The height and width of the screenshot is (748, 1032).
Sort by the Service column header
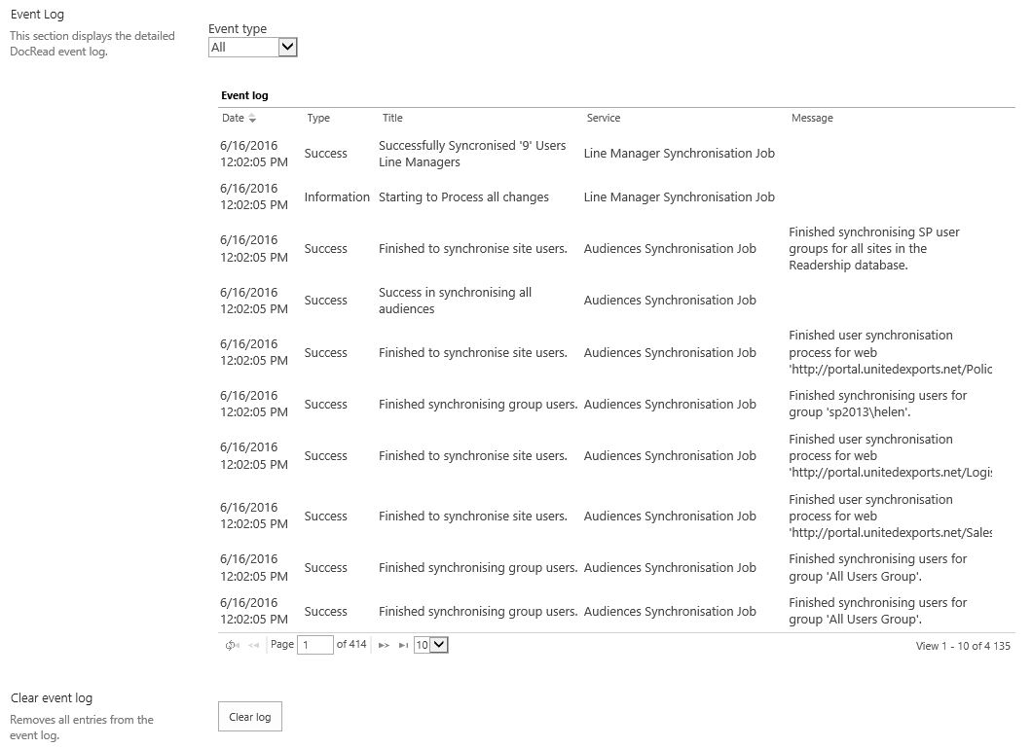[x=604, y=119]
